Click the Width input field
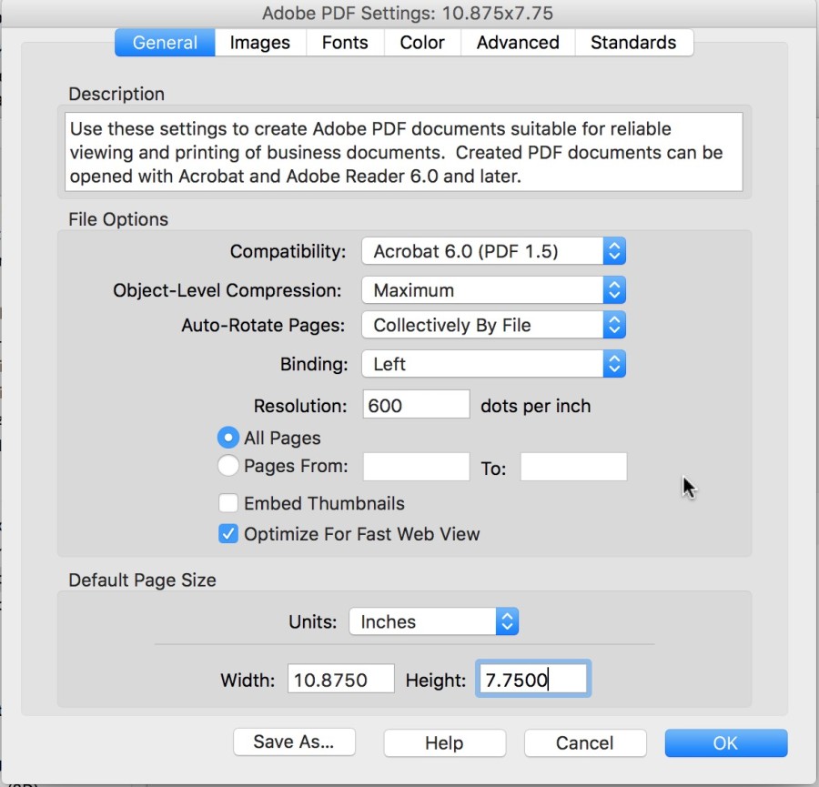The width and height of the screenshot is (819, 787). coord(341,679)
